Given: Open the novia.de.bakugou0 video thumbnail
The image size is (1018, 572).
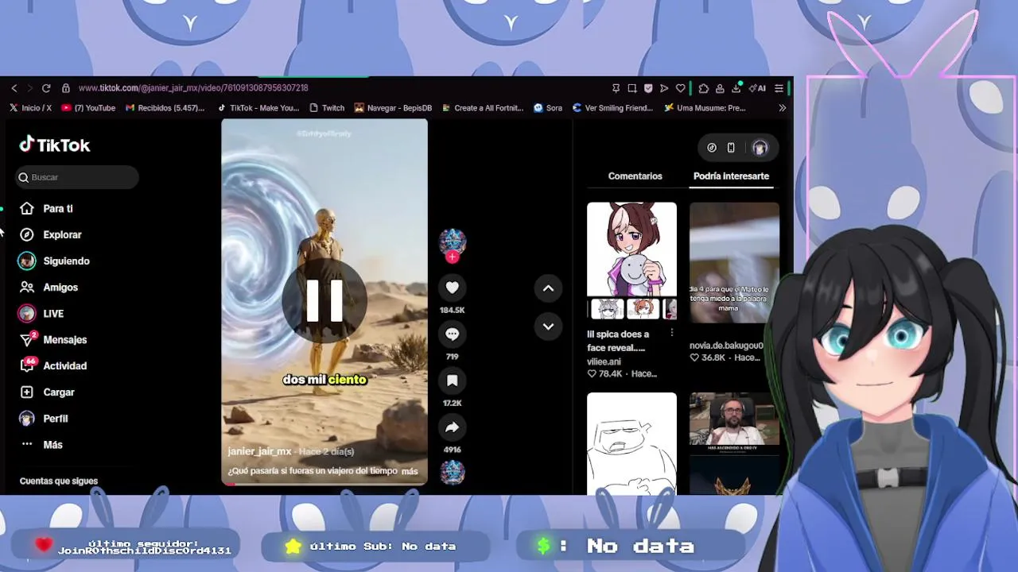Looking at the screenshot, I should coord(734,261).
